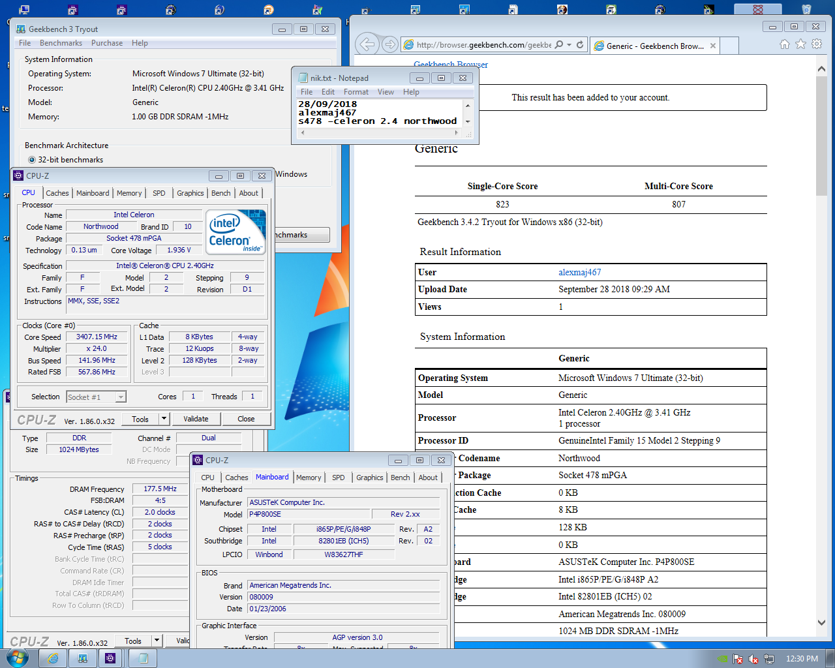835x668 pixels.
Task: Open Geekbench Purchase menu
Action: (107, 43)
